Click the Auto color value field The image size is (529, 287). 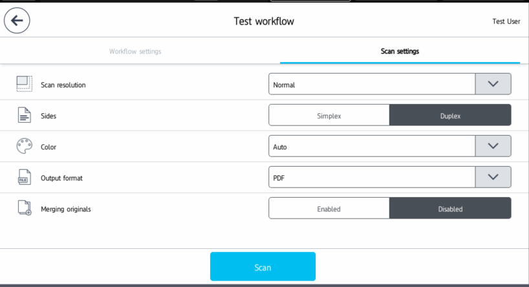372,147
